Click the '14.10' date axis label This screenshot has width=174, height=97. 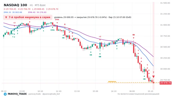click(x=114, y=91)
